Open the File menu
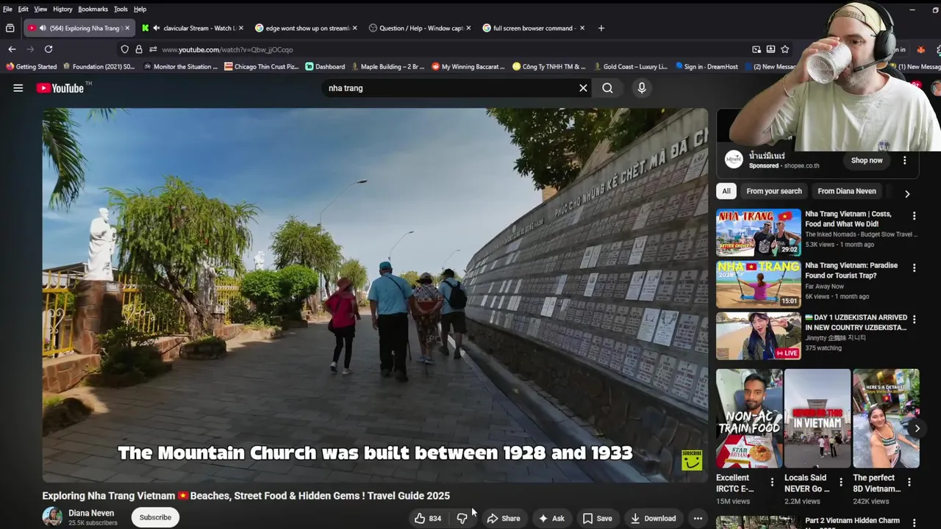This screenshot has height=529, width=941. (7, 9)
